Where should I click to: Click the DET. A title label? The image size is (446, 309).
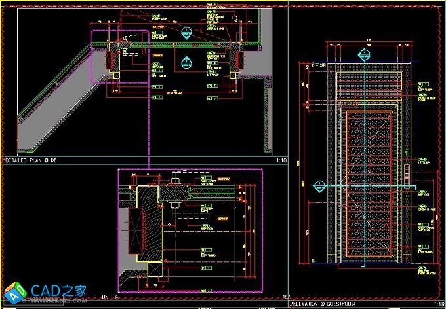[110, 297]
